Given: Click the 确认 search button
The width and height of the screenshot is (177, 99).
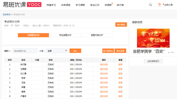Looking at the screenshot, I should click(x=75, y=51).
